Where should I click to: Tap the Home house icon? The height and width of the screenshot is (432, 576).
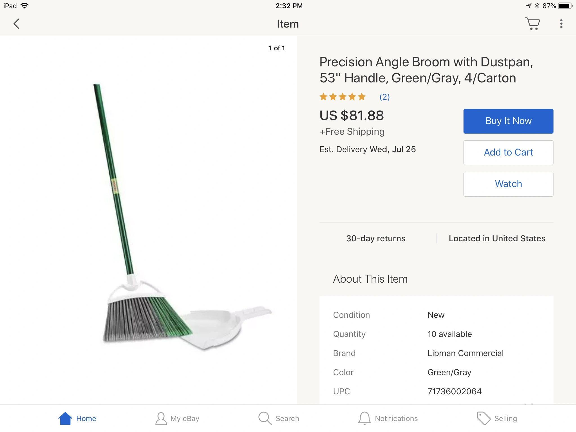[x=65, y=418]
